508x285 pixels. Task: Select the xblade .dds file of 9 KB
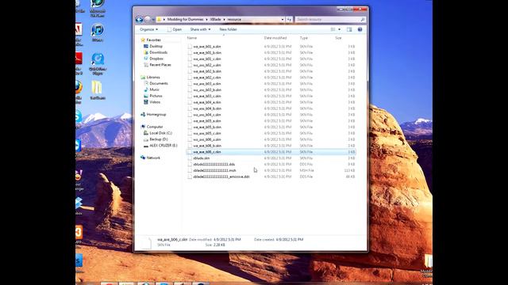pyautogui.click(x=214, y=164)
